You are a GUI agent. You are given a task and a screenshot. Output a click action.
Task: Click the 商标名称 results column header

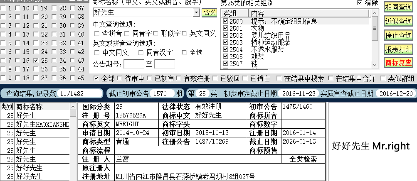click(42, 107)
